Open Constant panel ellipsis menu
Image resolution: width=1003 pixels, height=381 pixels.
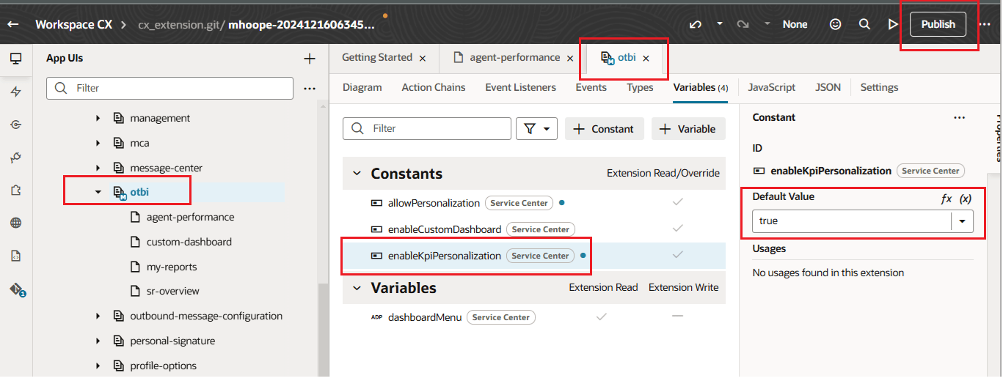pos(959,117)
